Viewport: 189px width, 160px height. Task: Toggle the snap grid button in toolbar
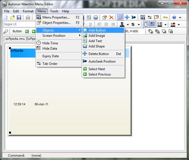tap(120, 17)
